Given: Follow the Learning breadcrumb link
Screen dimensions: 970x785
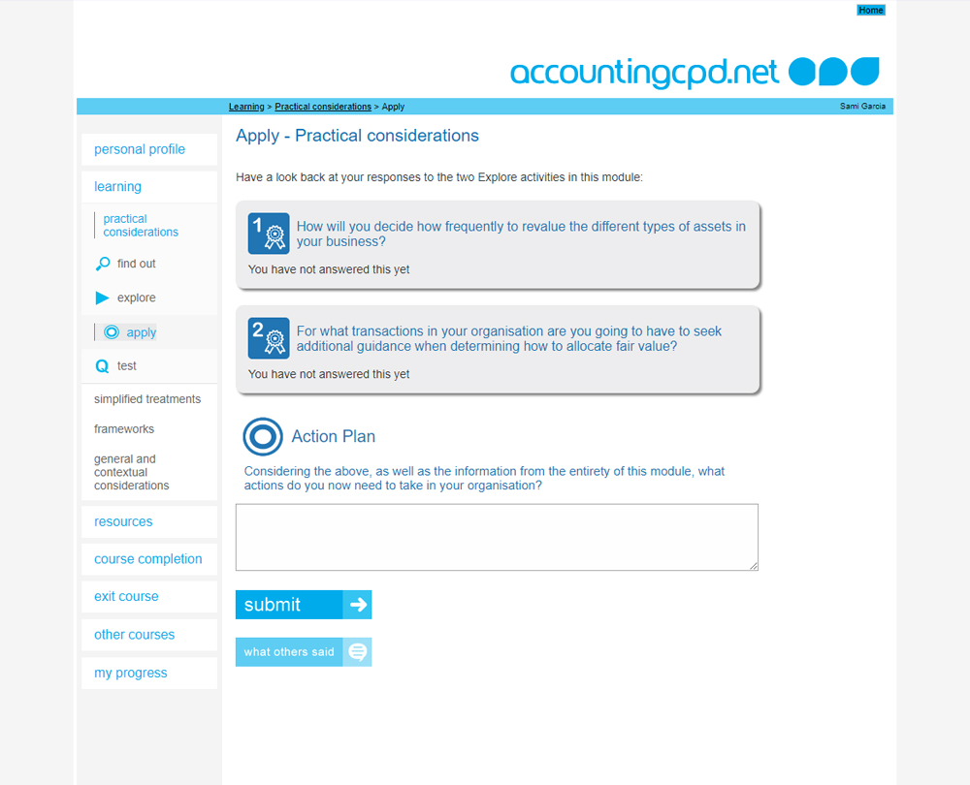Looking at the screenshot, I should pos(246,107).
